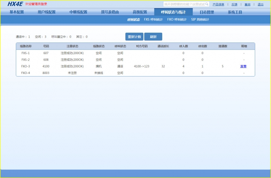The image size is (271, 178).
Task: Focus the function search input box
Action: [x=186, y=4]
